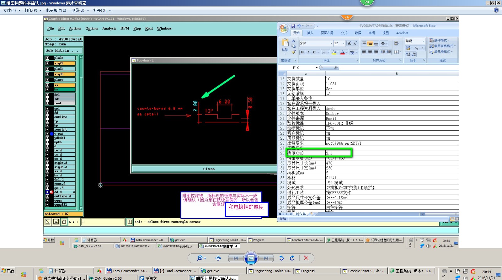Click the X Y coordinate input field
This screenshot has width=502, height=280.
[x=103, y=222]
